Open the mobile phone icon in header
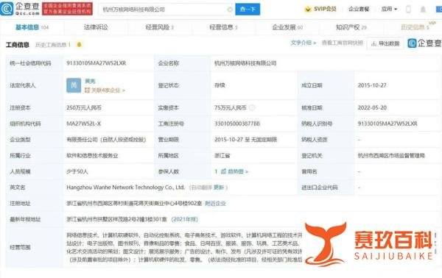The width and height of the screenshot is (442, 278). [x=408, y=10]
